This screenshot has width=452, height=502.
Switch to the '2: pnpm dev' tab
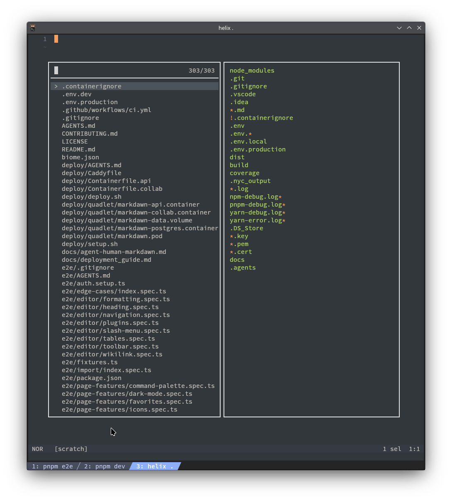[104, 466]
